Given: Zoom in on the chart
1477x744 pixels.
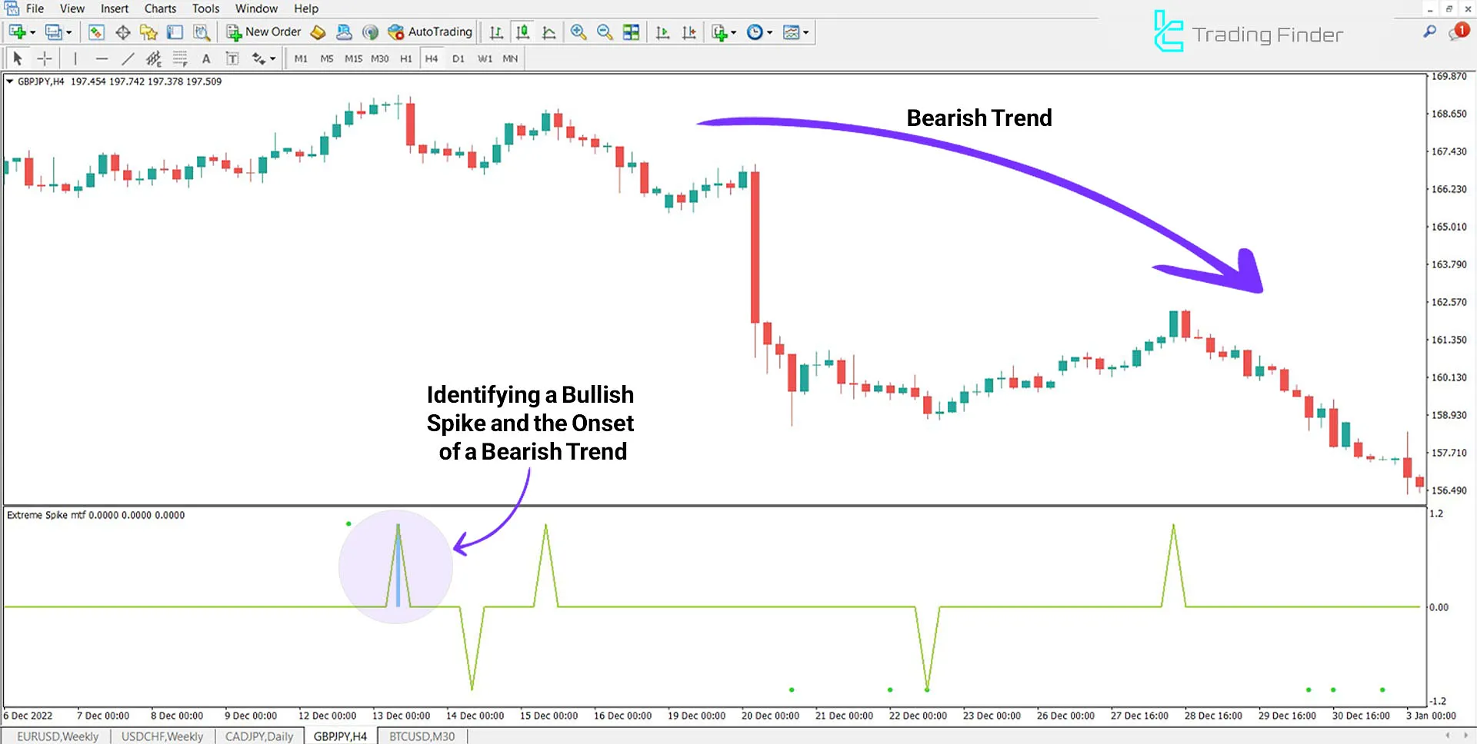Looking at the screenshot, I should (578, 32).
